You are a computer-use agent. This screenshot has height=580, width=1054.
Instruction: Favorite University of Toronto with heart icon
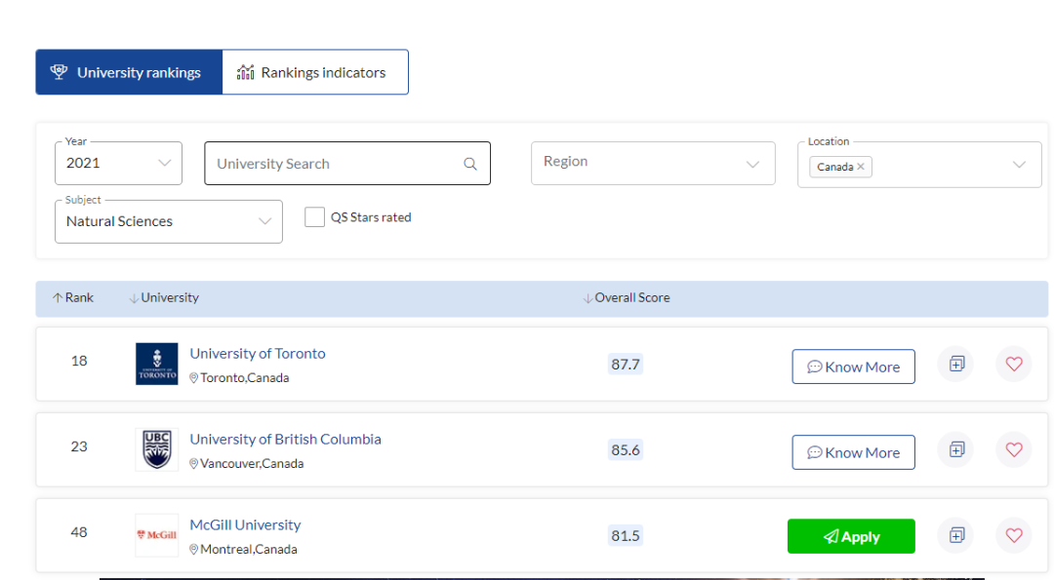click(x=1013, y=365)
